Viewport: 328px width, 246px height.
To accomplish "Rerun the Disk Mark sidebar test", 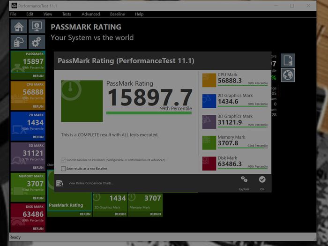I will click(x=38, y=229).
